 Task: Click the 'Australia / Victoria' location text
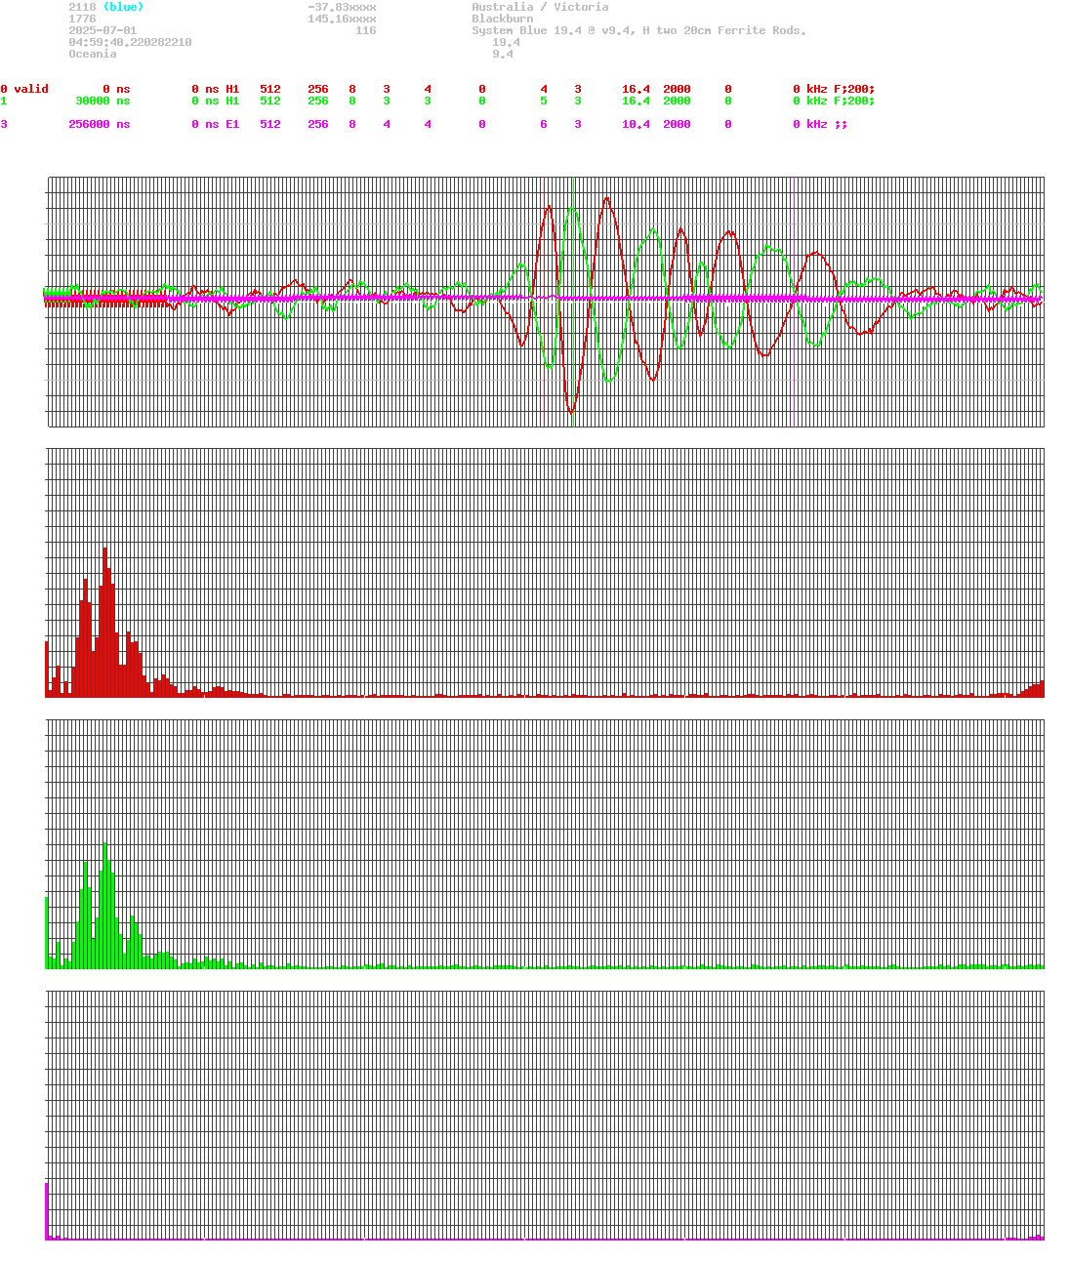[x=540, y=7]
